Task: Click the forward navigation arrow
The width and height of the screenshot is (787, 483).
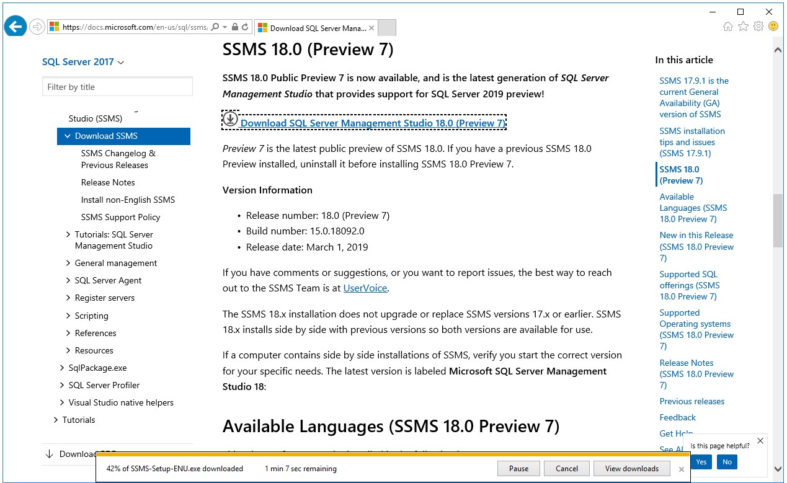Action: coord(36,27)
